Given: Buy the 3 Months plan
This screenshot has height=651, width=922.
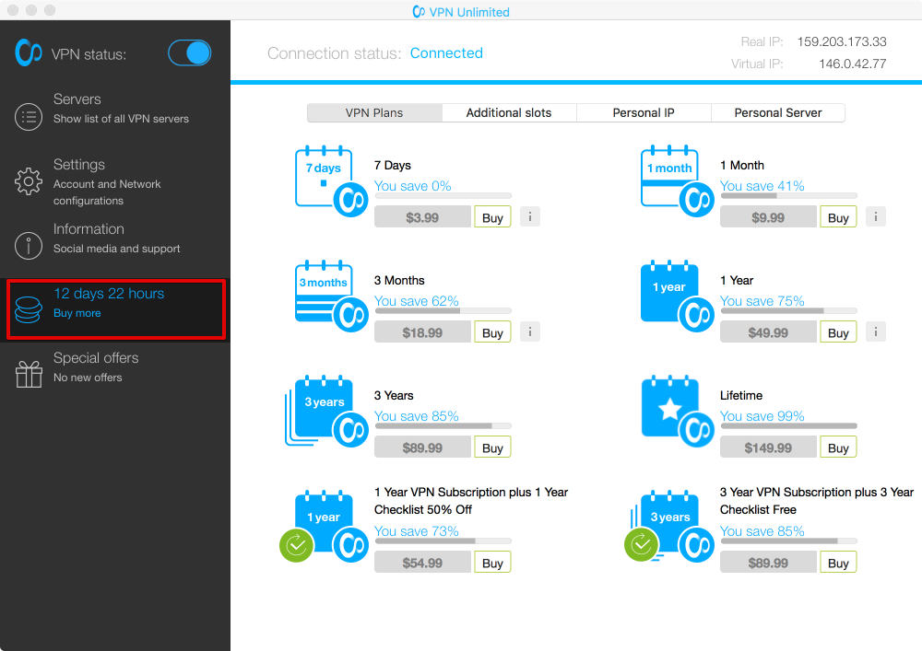Looking at the screenshot, I should point(492,332).
